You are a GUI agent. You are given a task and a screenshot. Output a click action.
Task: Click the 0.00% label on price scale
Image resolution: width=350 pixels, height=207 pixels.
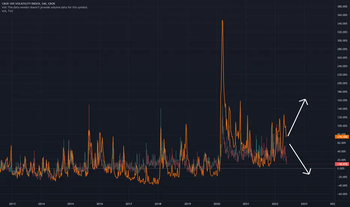click(341, 169)
